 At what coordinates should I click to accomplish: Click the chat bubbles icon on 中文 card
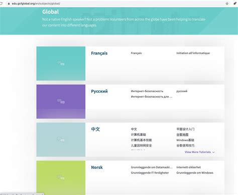point(61,139)
